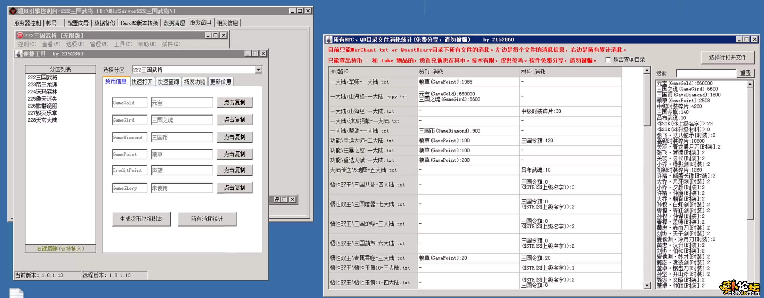Select 225傲天迷失 in partition list
This screenshot has height=298, width=764.
coord(43,99)
